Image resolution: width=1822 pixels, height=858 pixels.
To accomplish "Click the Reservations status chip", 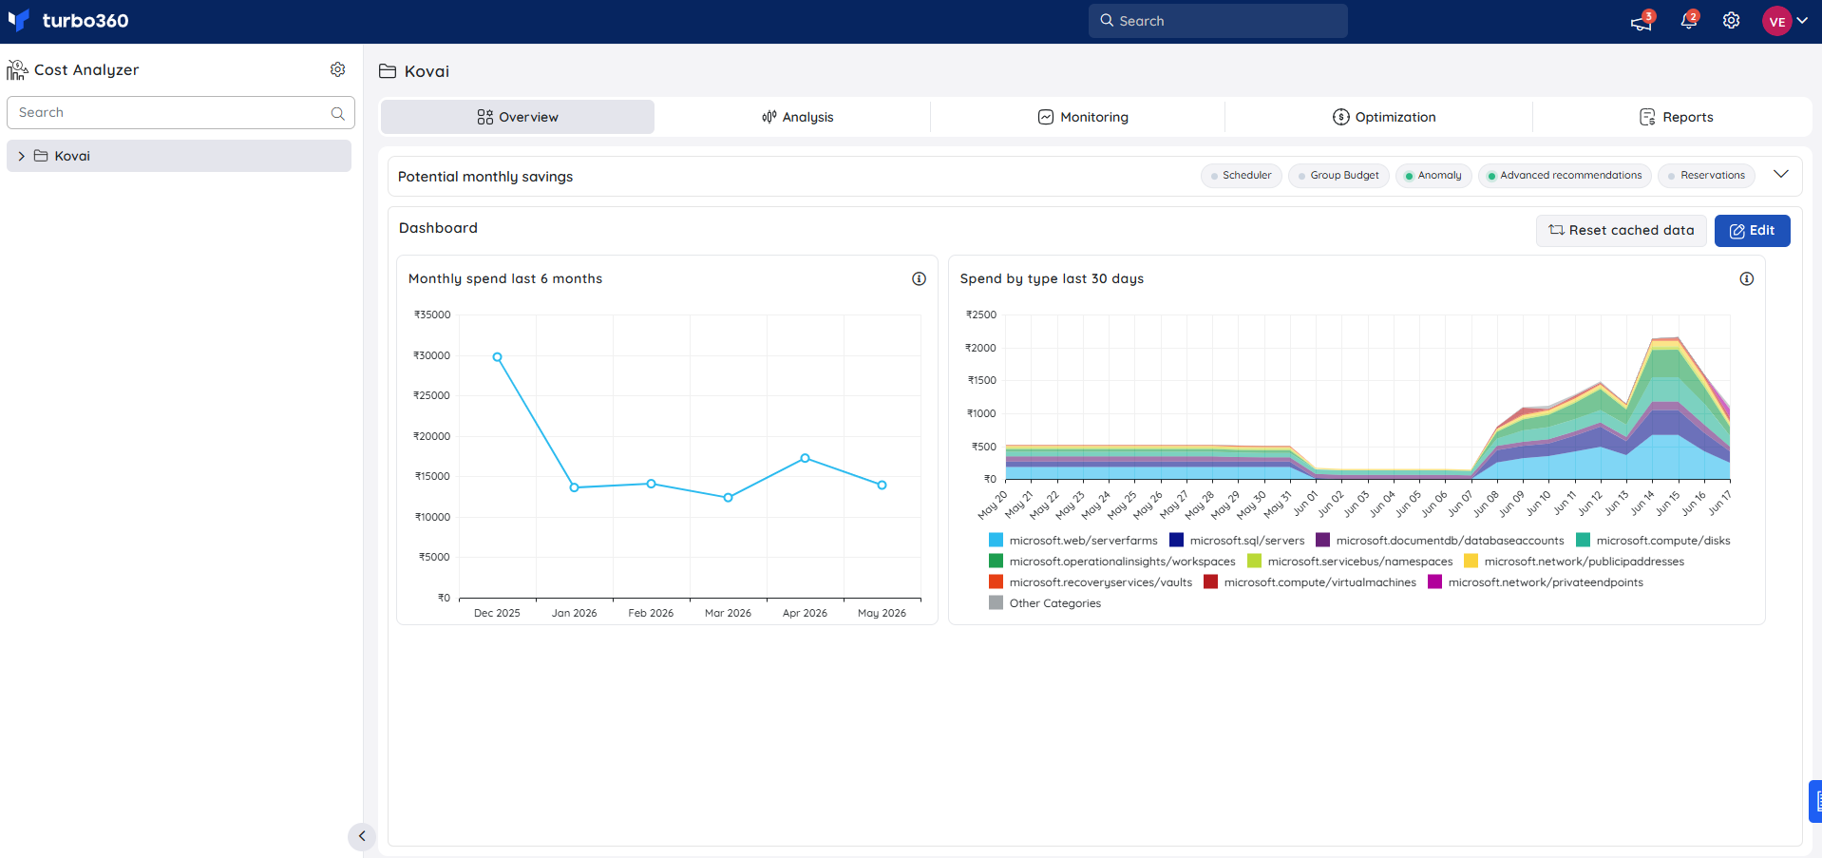I will point(1706,176).
